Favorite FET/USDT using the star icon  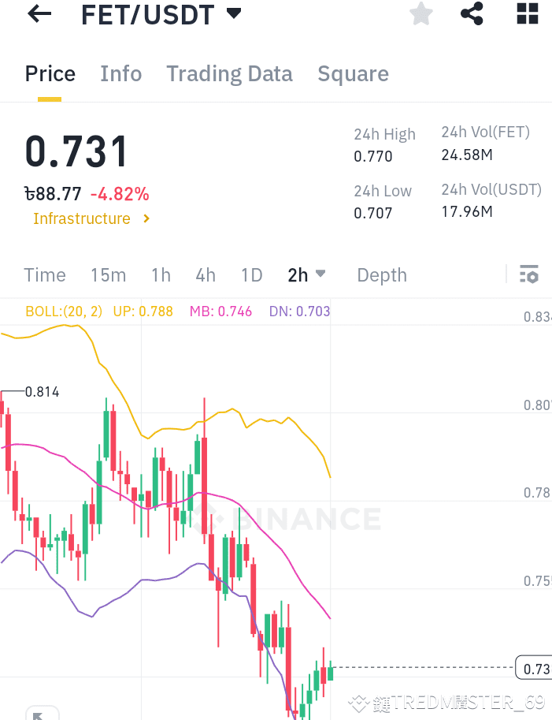420,13
